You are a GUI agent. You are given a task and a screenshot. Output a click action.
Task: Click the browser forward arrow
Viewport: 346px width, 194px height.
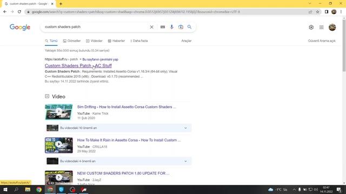[x=12, y=12]
